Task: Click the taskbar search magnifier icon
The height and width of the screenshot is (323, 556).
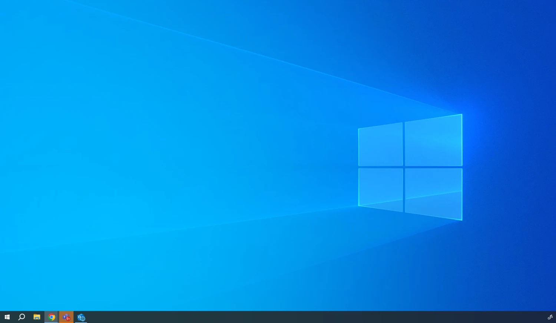Action: pos(21,317)
